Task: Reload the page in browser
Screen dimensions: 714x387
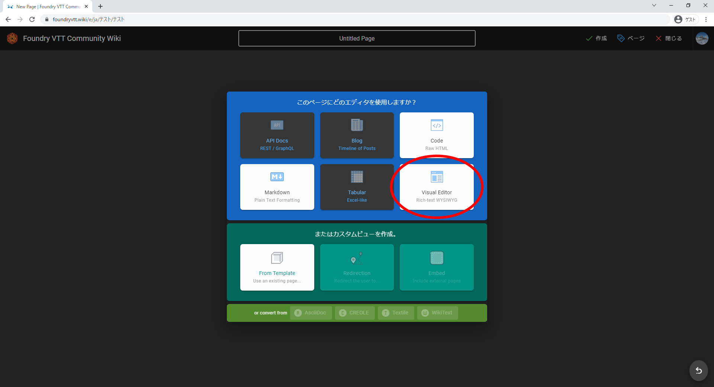Action: (x=32, y=19)
